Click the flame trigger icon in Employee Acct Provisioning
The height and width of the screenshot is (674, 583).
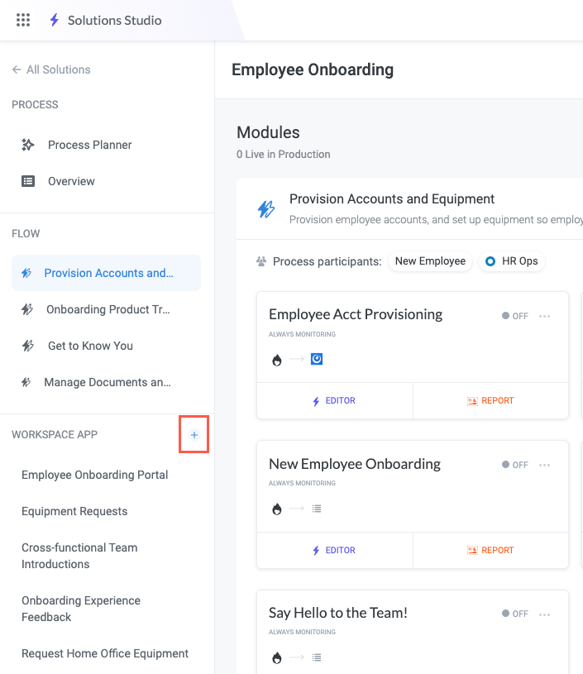coord(276,360)
